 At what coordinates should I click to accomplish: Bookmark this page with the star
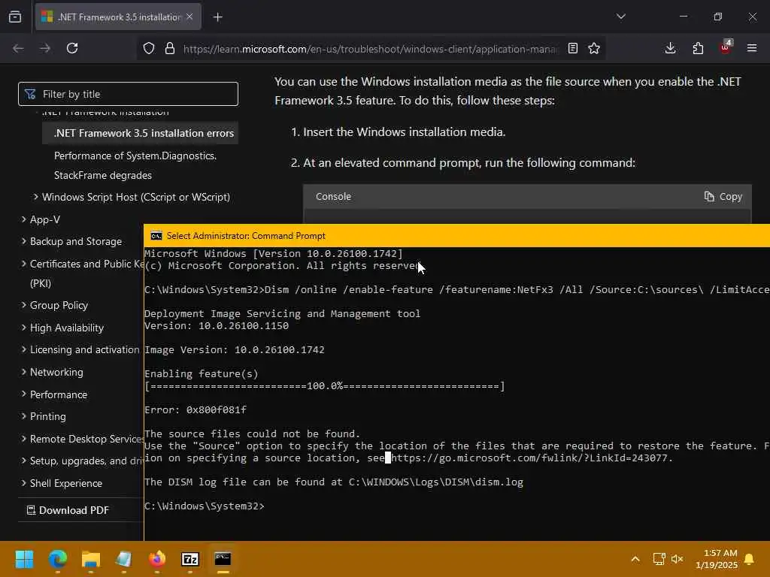tap(594, 48)
